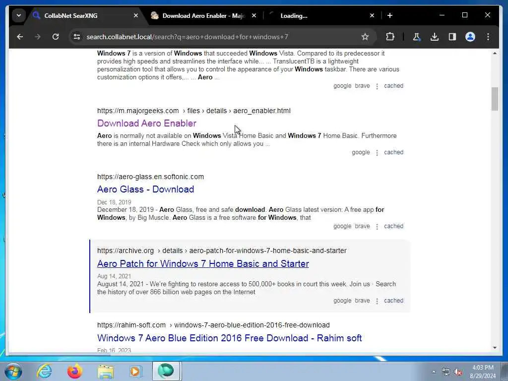Open Chrome Labs flask icon
The image size is (508, 381).
point(416,37)
